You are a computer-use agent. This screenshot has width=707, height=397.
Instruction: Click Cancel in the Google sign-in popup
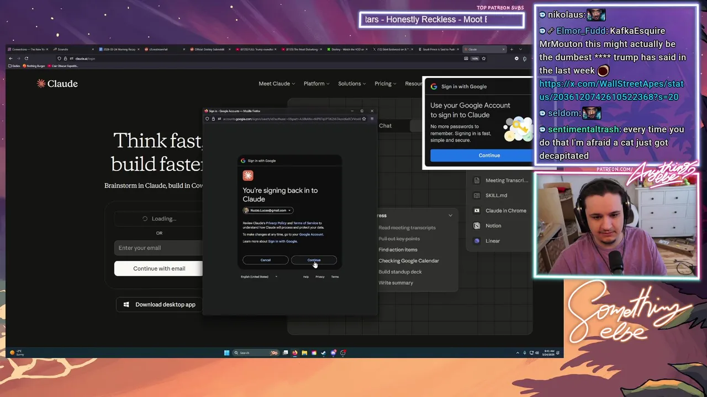click(266, 260)
